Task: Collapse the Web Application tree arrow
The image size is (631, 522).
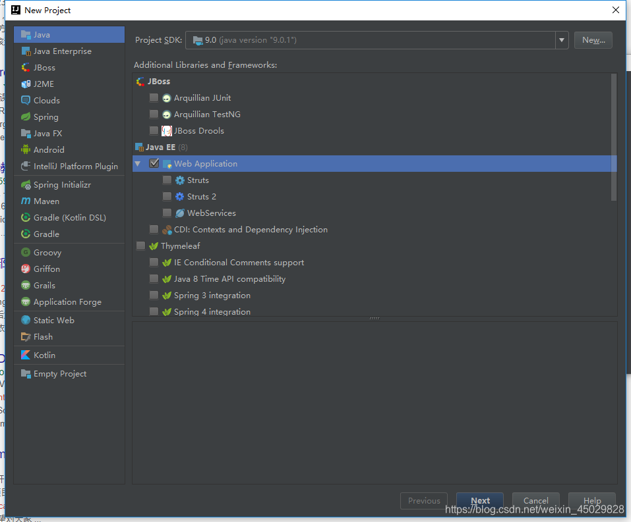Action: pyautogui.click(x=138, y=164)
